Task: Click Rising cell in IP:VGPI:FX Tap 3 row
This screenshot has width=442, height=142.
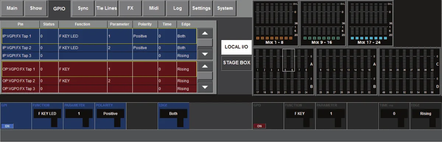Action: [186, 56]
